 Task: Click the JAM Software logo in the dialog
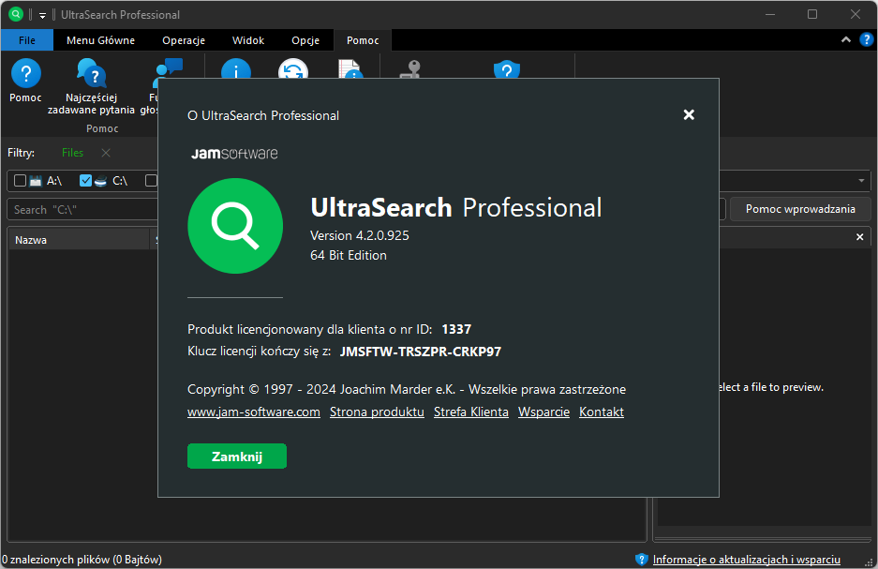[234, 153]
